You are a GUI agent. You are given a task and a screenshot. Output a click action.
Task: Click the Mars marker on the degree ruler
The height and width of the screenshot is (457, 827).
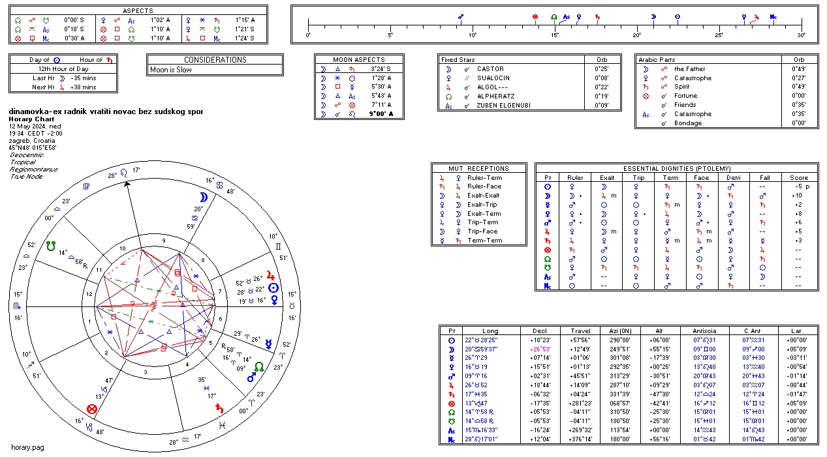click(461, 17)
